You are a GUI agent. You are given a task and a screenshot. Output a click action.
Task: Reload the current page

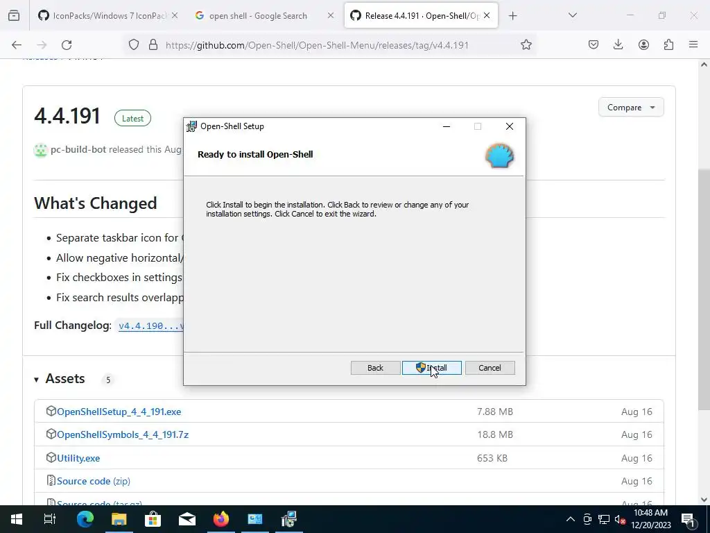pos(67,45)
